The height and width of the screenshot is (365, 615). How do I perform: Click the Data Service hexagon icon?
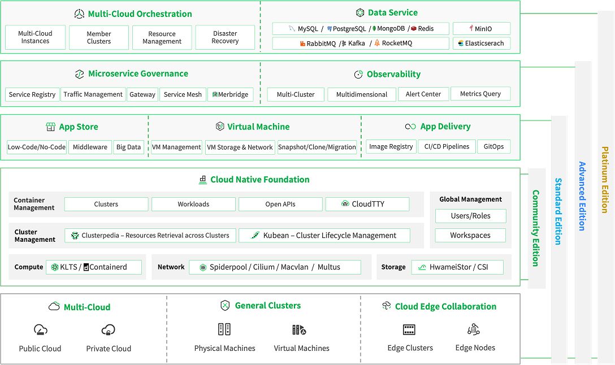[360, 12]
